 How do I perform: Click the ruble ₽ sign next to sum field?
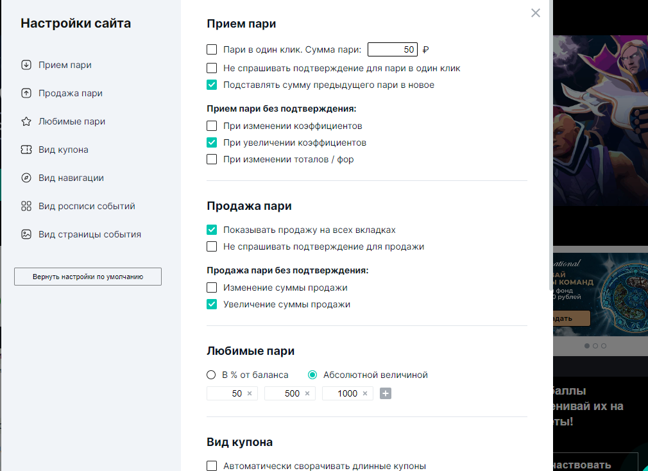(x=425, y=50)
